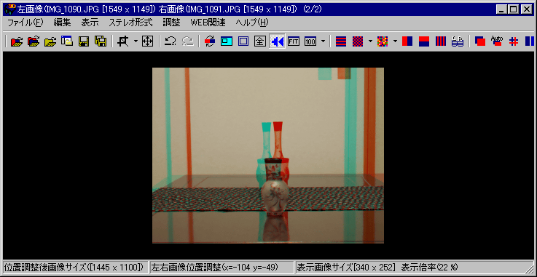537x277 pixels.
Task: Open the dropdown beside the multicolor anaglyph icon
Action: [395, 41]
